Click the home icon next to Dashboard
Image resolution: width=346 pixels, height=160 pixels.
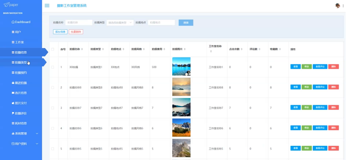(13, 22)
